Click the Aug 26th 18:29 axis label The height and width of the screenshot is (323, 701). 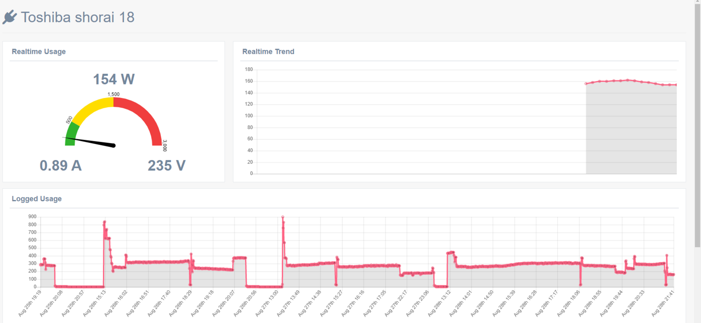(181, 303)
